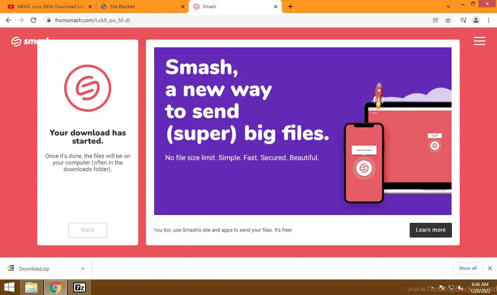Screen dimensions: 497x295
Task: View site information lock icon
Action: point(49,20)
